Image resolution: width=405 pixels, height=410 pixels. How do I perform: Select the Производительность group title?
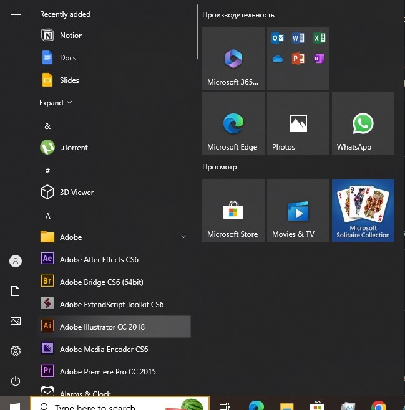point(238,15)
